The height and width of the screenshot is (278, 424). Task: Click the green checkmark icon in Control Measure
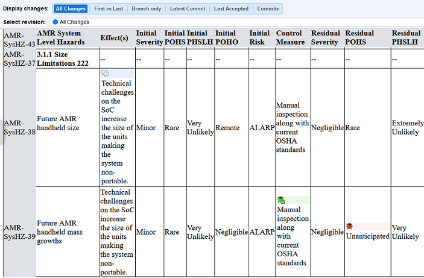281,200
